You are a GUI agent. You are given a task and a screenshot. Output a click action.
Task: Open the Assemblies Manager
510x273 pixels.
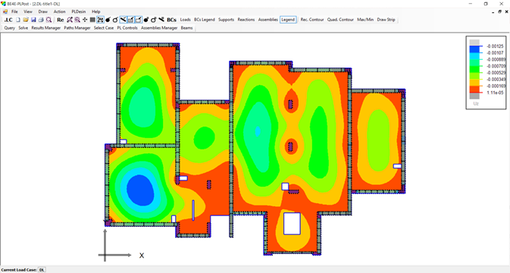[159, 28]
